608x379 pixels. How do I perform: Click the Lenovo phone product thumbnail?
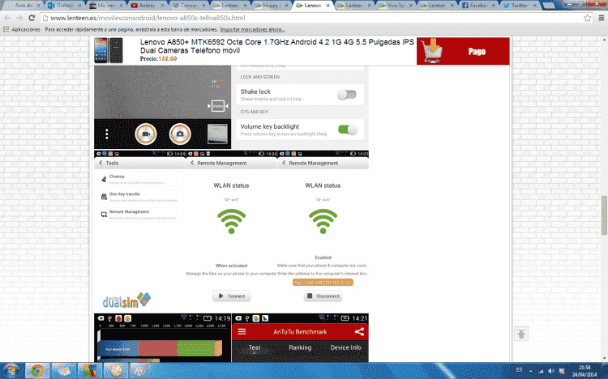pos(109,50)
